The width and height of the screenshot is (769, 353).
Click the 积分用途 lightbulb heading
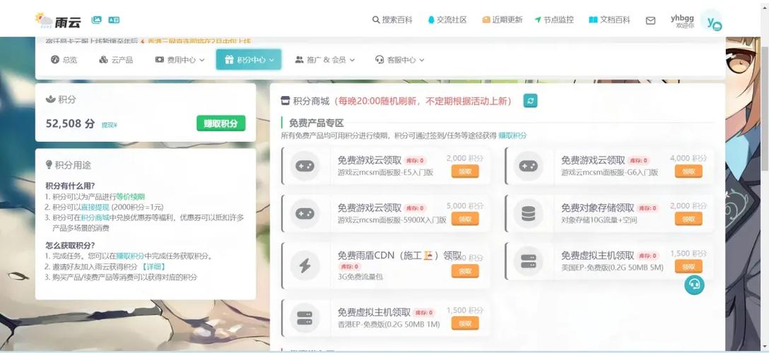68,165
